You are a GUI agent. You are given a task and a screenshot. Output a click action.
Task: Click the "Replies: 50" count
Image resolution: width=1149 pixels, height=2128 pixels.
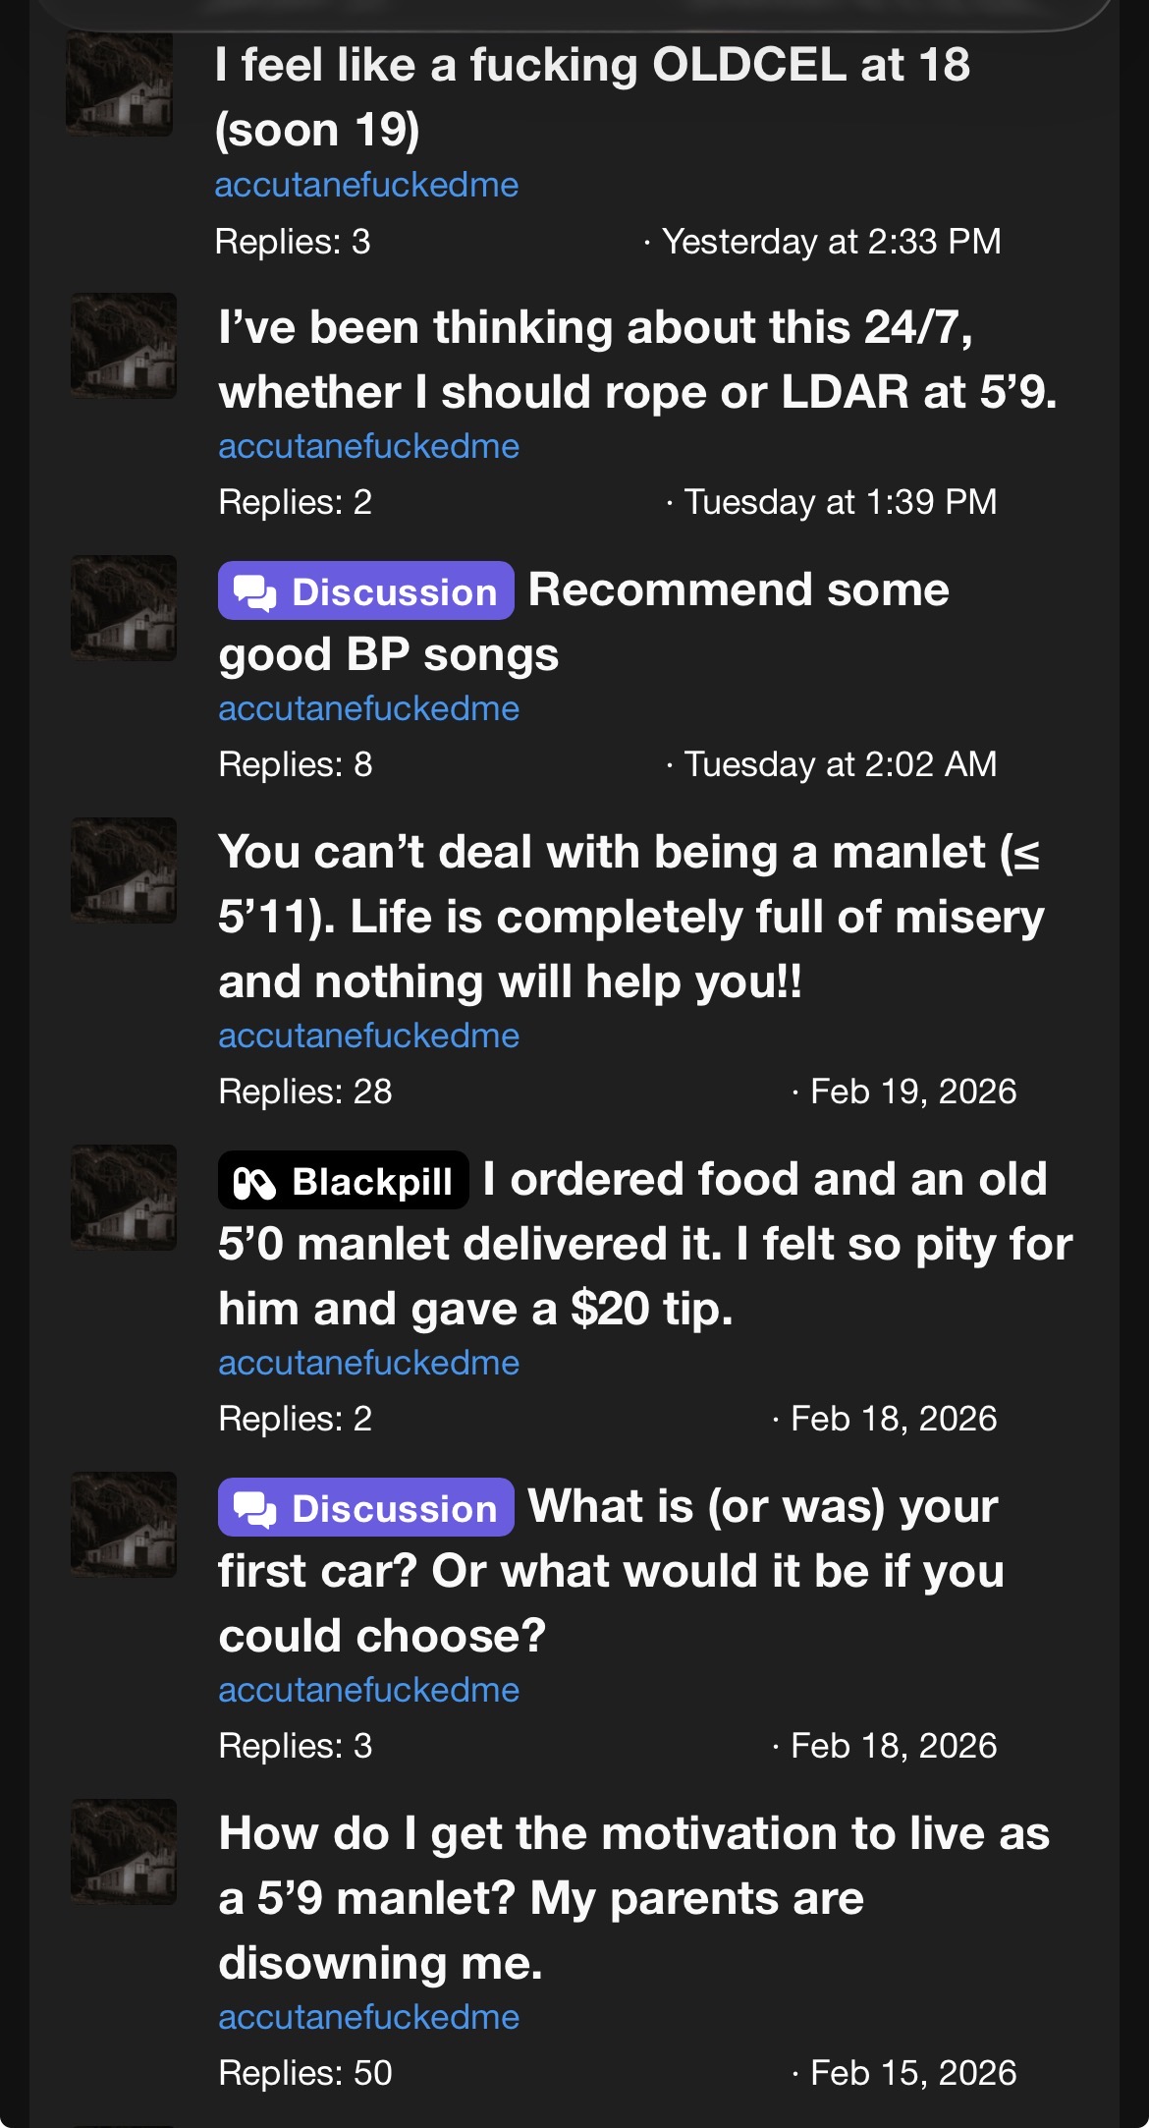coord(305,2073)
